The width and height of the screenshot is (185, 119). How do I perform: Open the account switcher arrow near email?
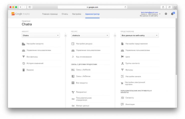pyautogui.click(x=160, y=14)
